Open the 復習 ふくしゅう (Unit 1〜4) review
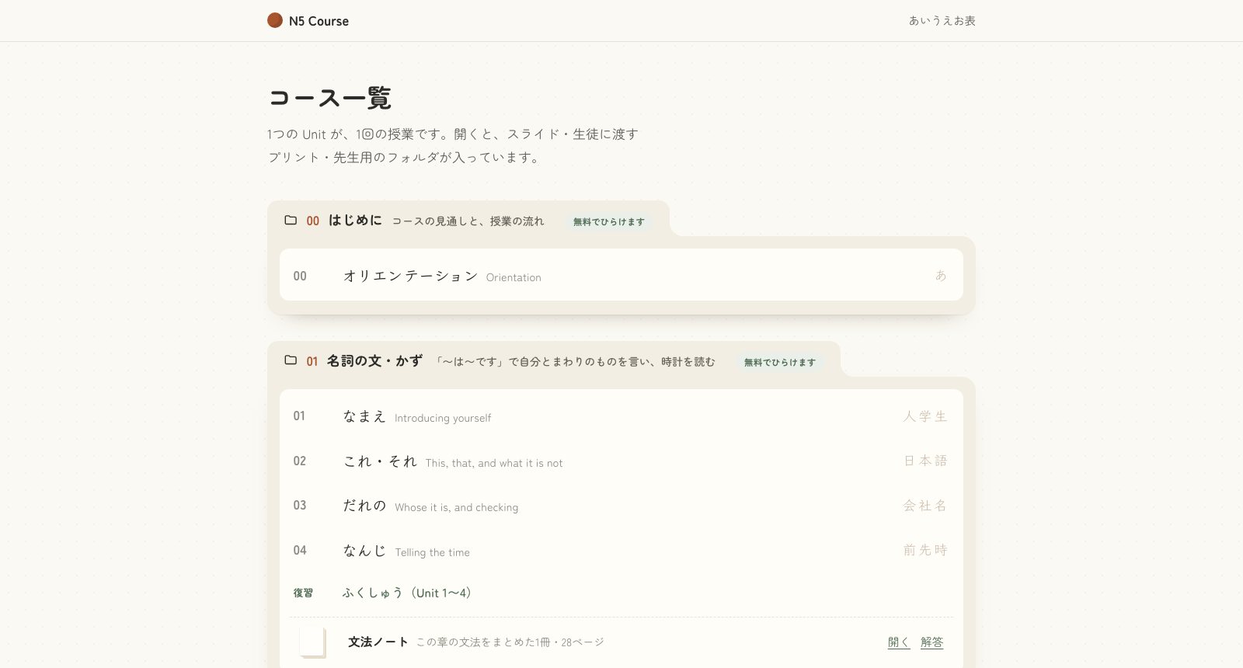Viewport: 1243px width, 668px height. point(621,593)
